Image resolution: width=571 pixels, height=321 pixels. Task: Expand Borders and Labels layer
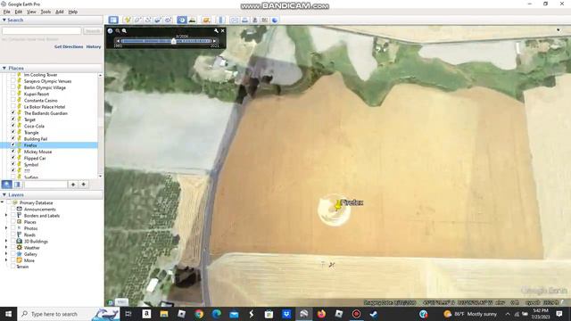(6, 216)
